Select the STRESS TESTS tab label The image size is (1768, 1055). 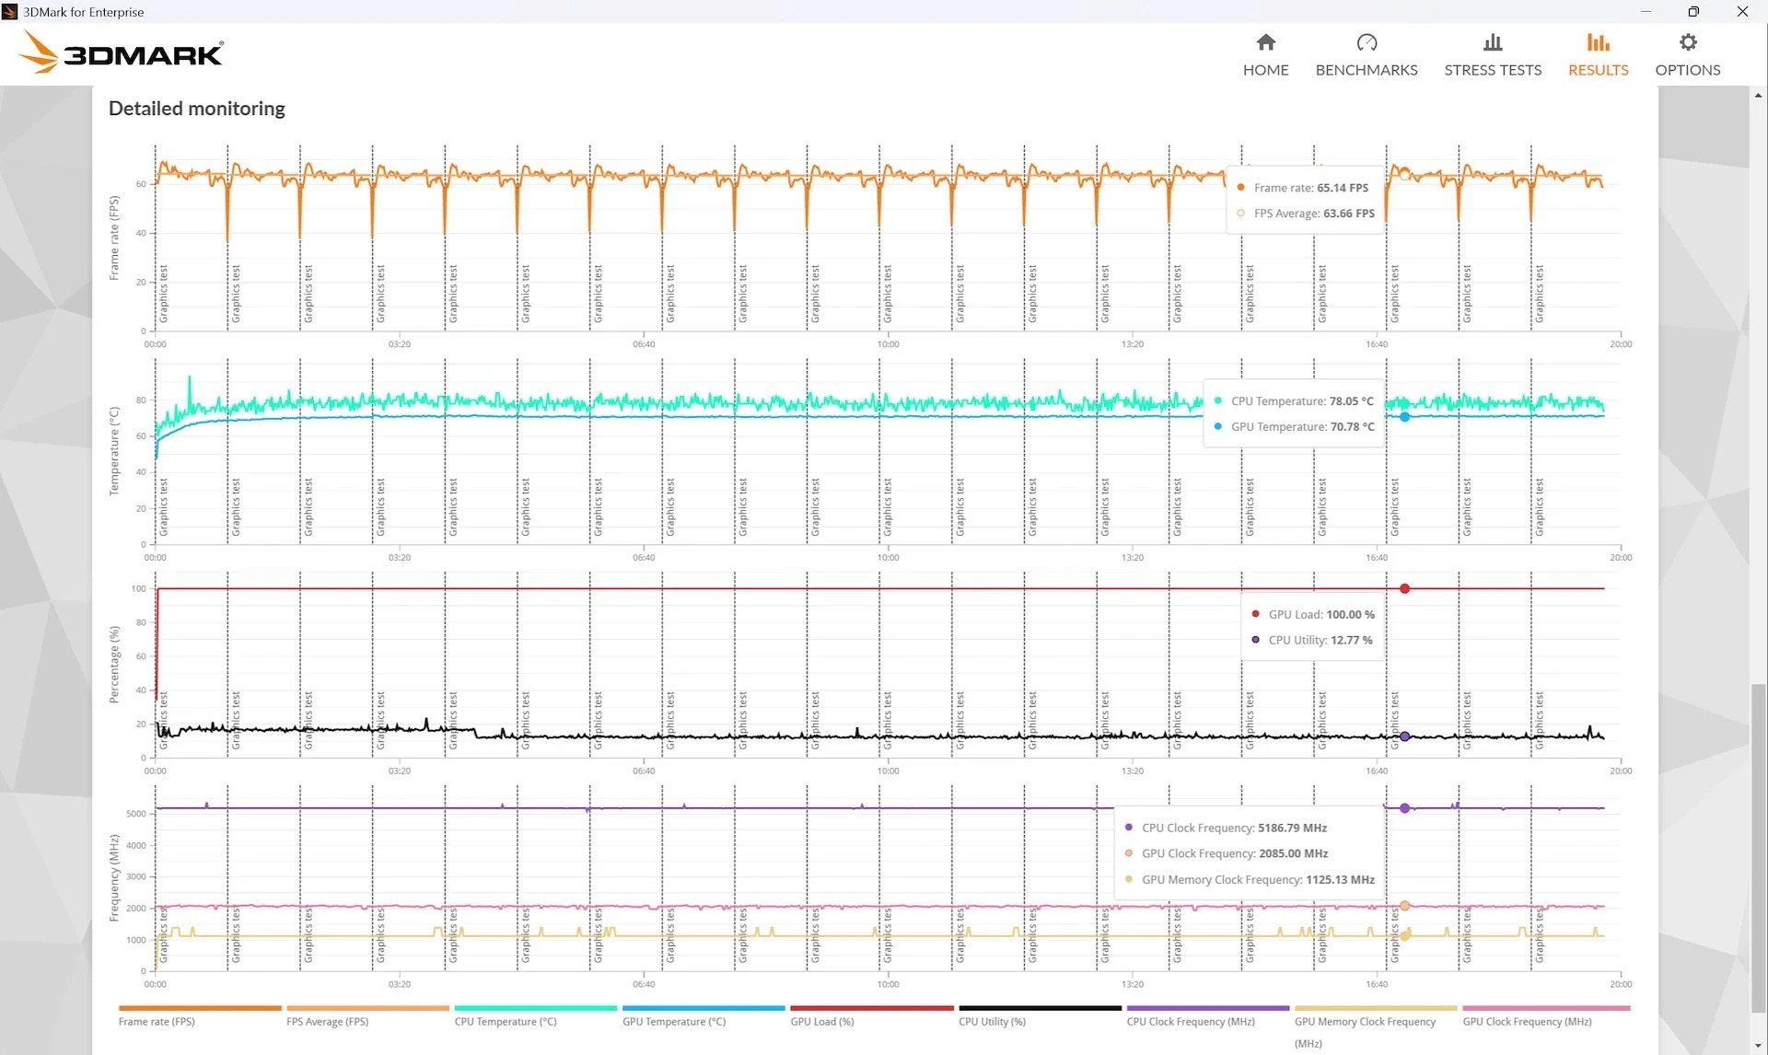(x=1492, y=70)
